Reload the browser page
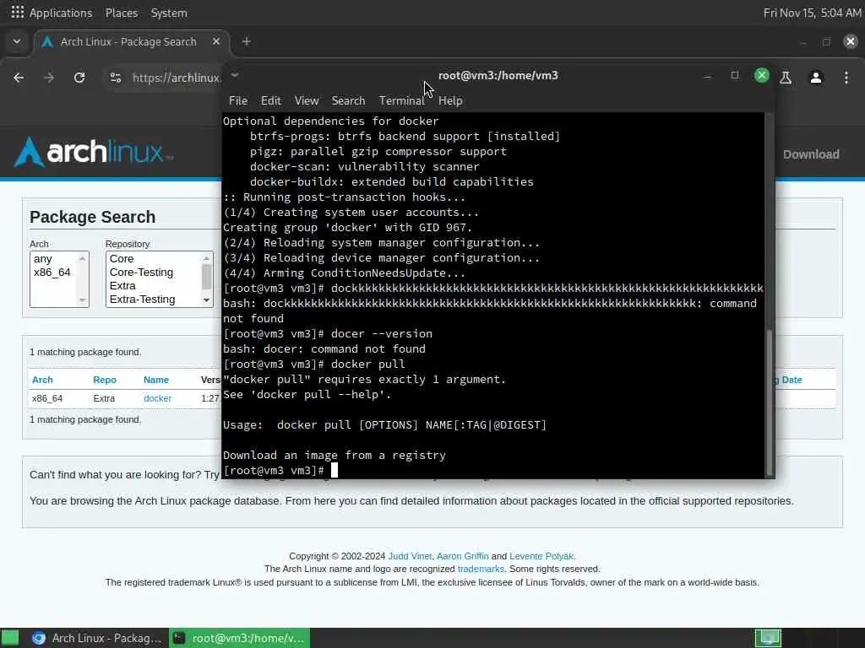Image resolution: width=865 pixels, height=648 pixels. click(79, 78)
